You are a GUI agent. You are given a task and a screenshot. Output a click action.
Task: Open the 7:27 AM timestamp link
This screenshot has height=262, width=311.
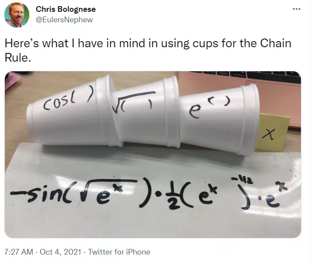pos(19,252)
